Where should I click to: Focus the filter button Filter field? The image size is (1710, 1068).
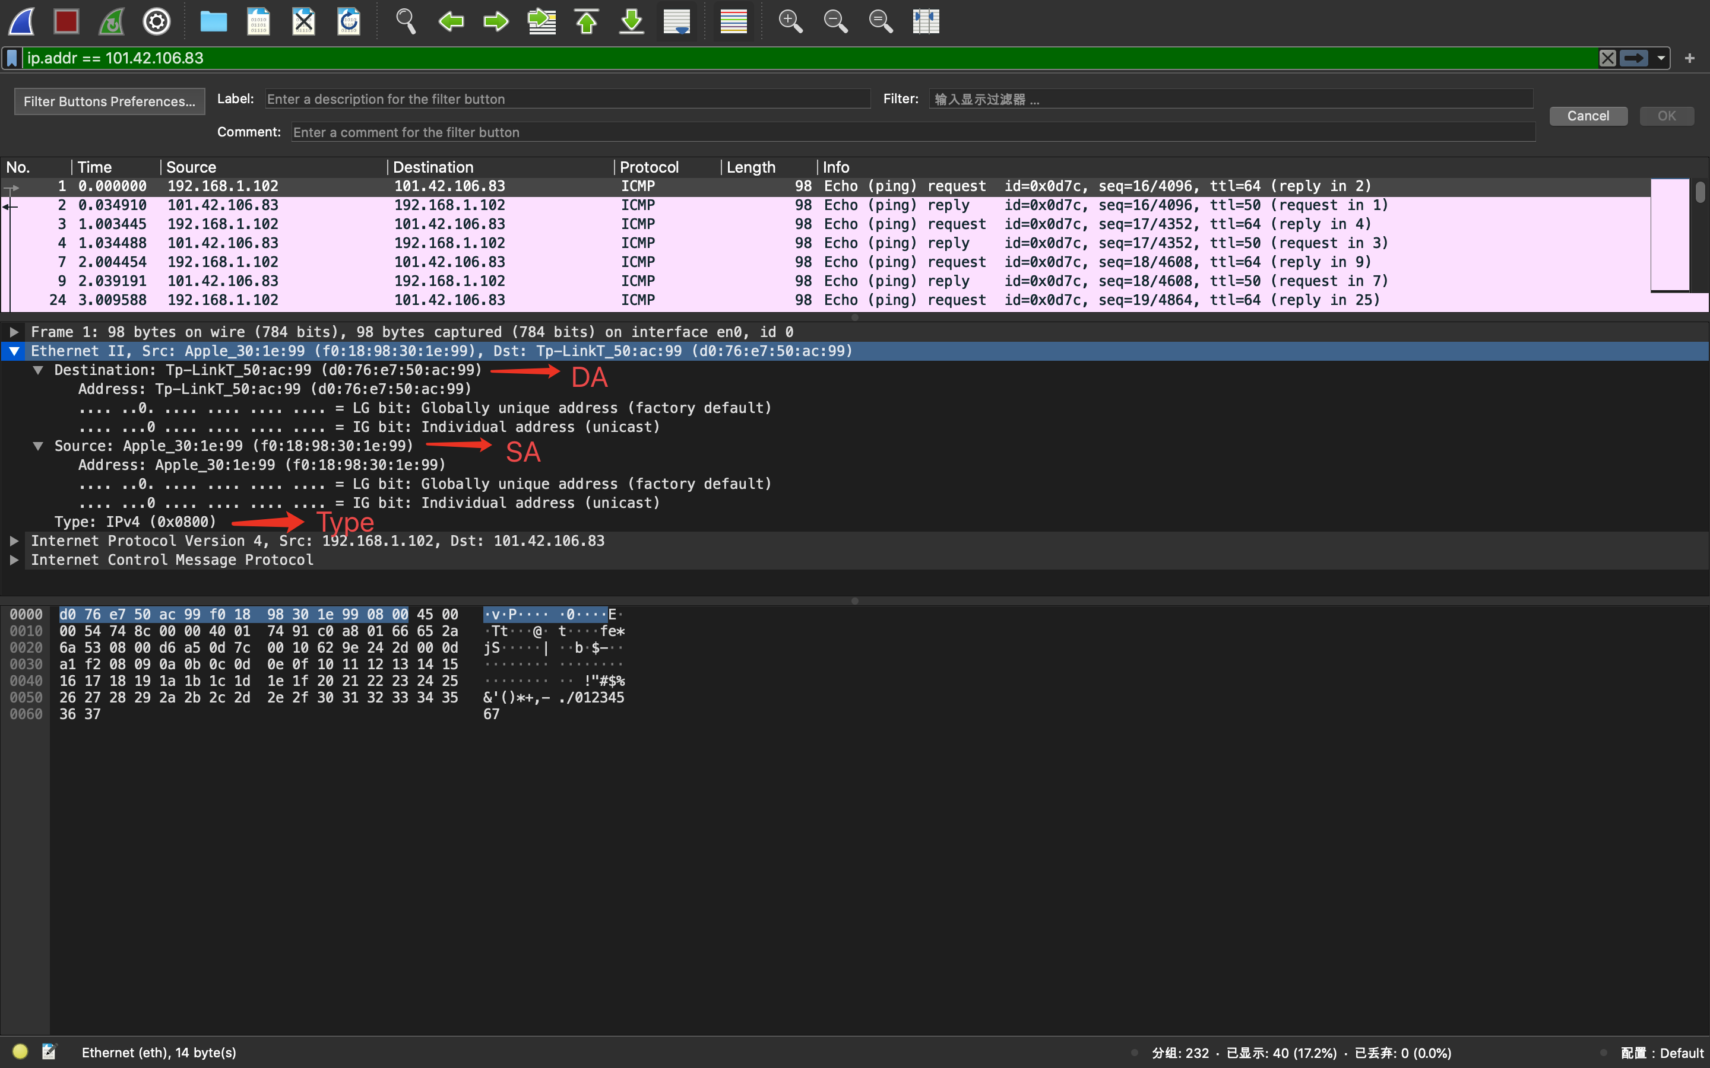(1231, 99)
